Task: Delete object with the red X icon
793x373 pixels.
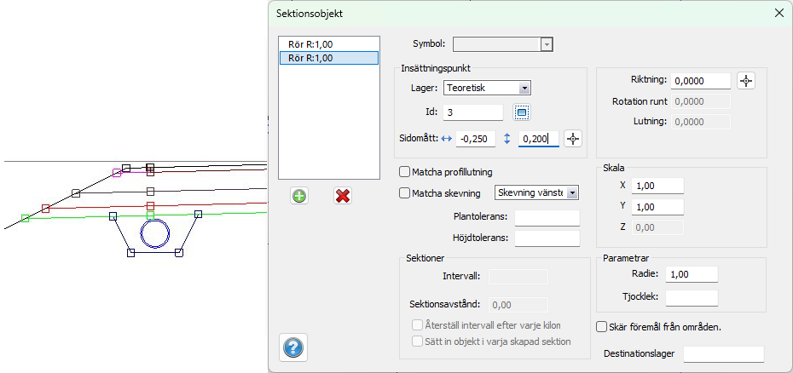Action: point(343,196)
